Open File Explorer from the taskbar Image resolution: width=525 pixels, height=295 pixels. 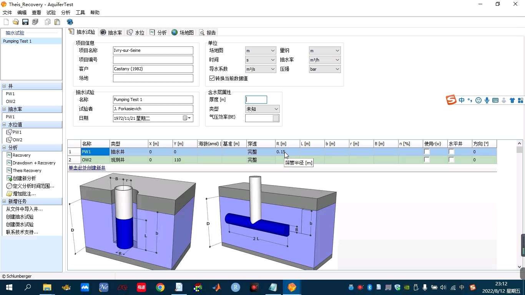click(x=47, y=287)
